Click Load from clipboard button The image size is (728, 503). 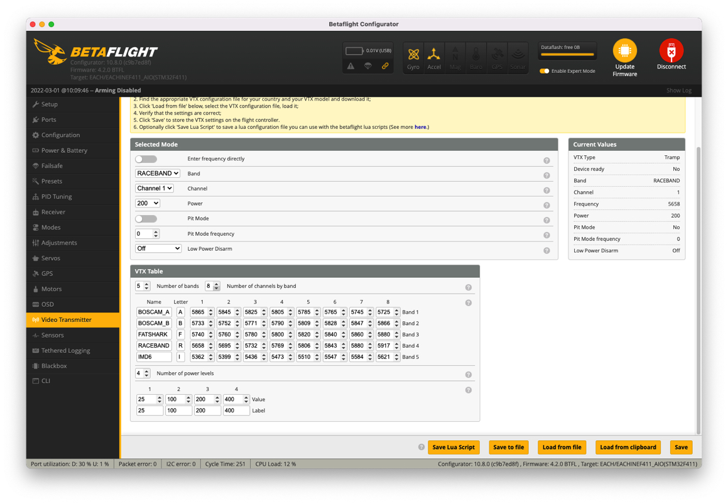pos(627,447)
